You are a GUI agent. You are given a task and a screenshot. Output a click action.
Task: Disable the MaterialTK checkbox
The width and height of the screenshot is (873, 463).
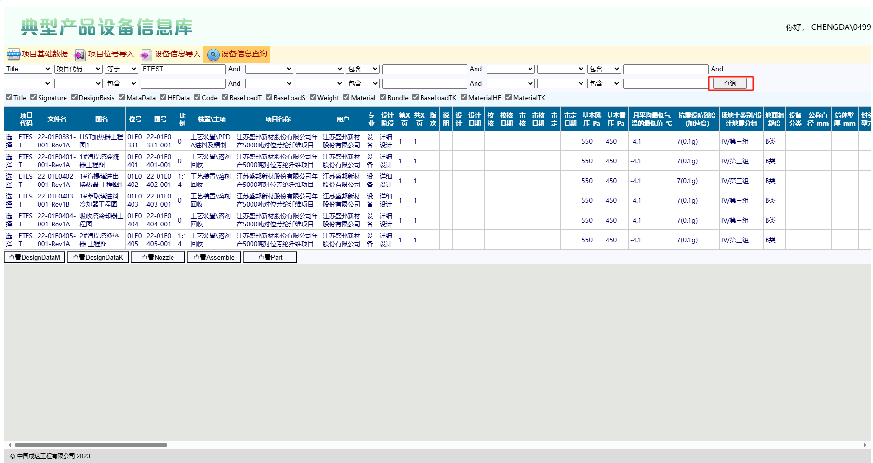(x=508, y=97)
